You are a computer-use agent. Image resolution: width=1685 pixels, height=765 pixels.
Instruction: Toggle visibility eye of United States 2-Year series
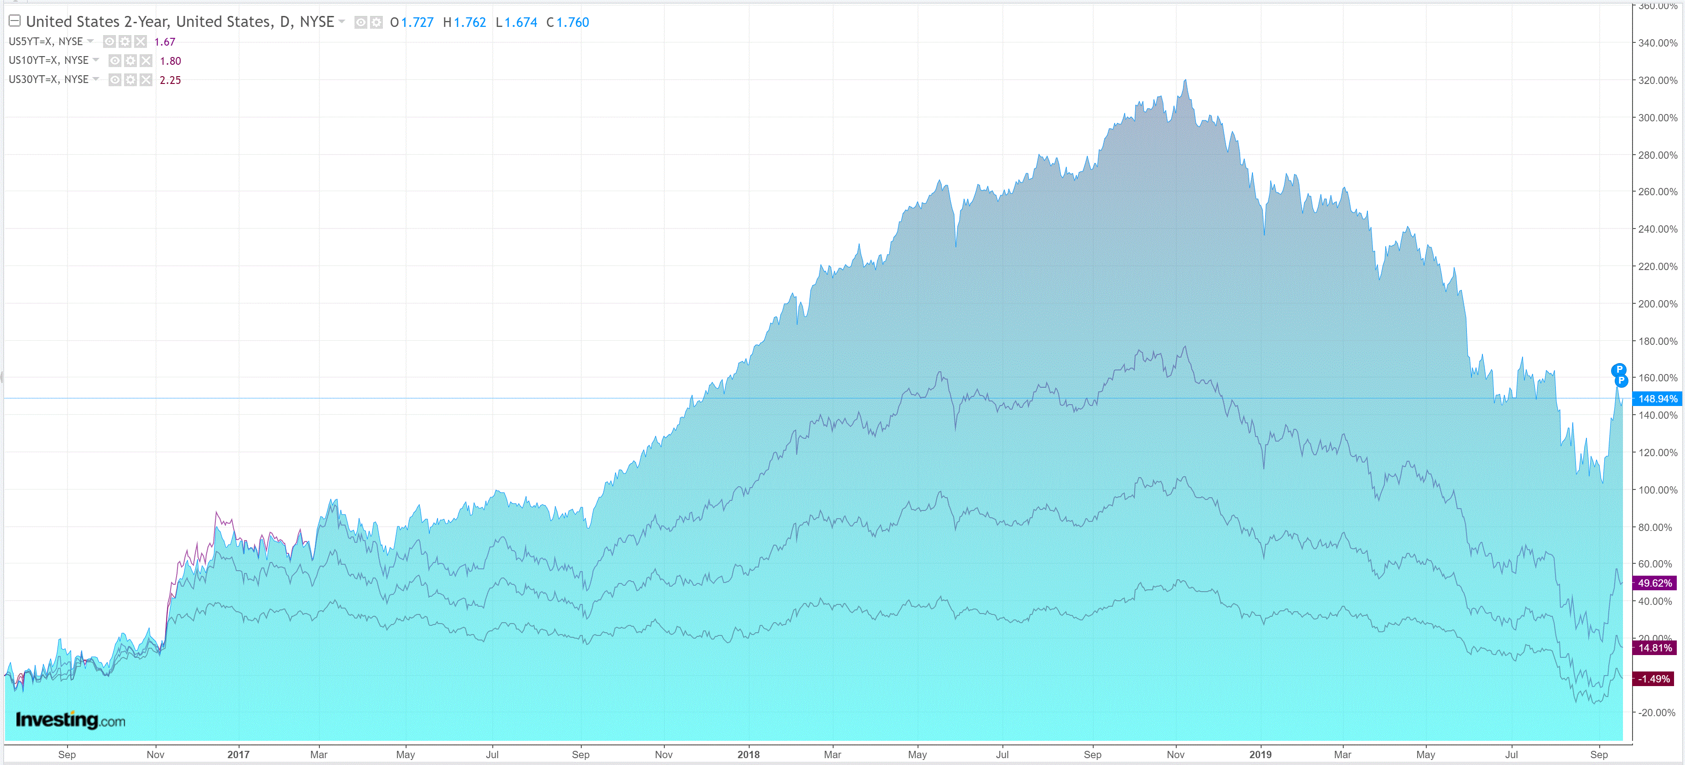tap(360, 23)
